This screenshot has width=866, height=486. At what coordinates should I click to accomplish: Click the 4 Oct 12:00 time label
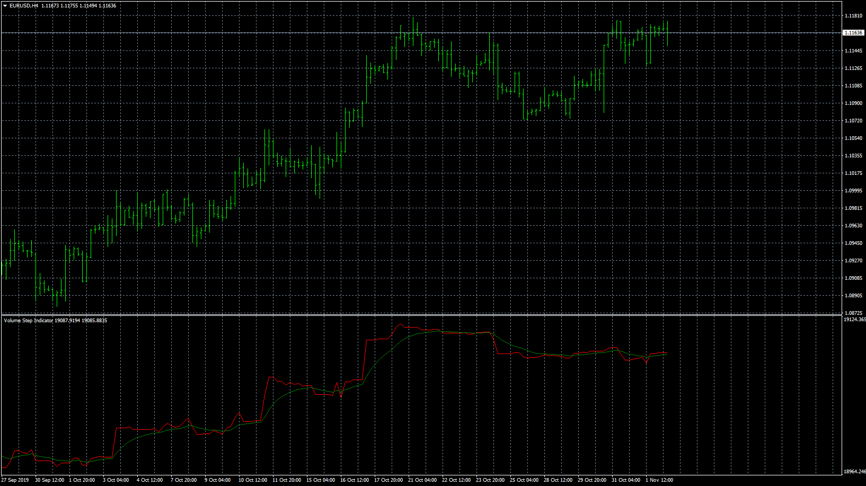pyautogui.click(x=150, y=480)
